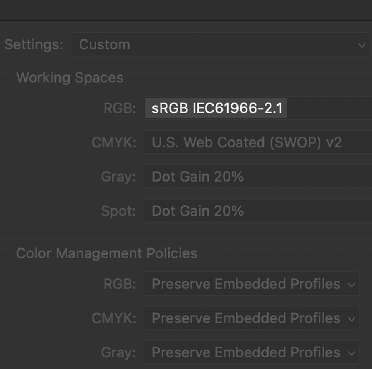This screenshot has height=369, width=372.
Task: Click the RGB label under Color Management Policies
Action: click(120, 284)
